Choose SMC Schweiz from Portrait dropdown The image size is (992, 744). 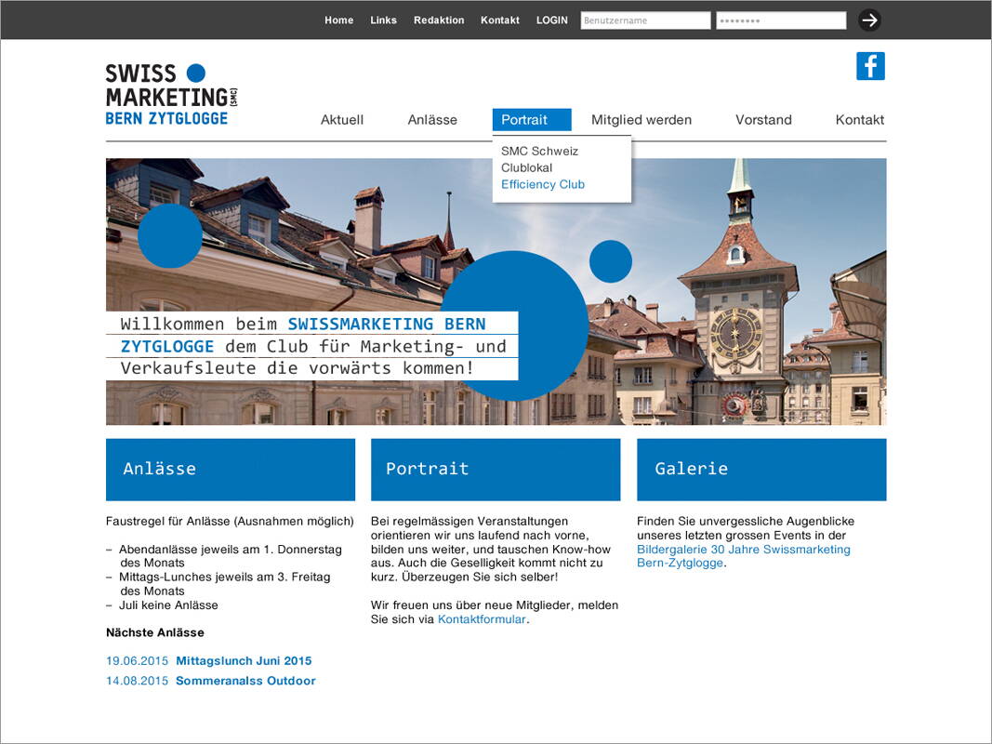(539, 152)
